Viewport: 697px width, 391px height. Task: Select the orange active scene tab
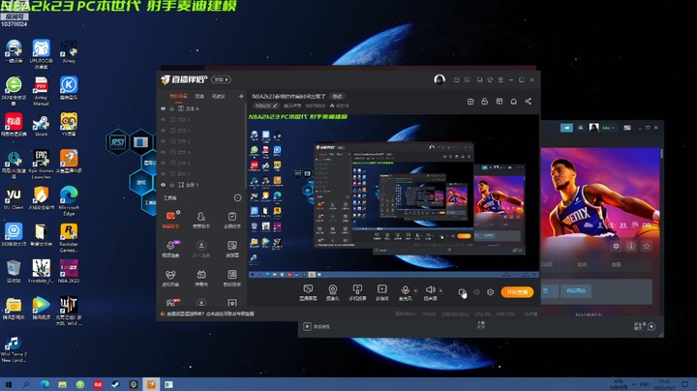point(178,96)
